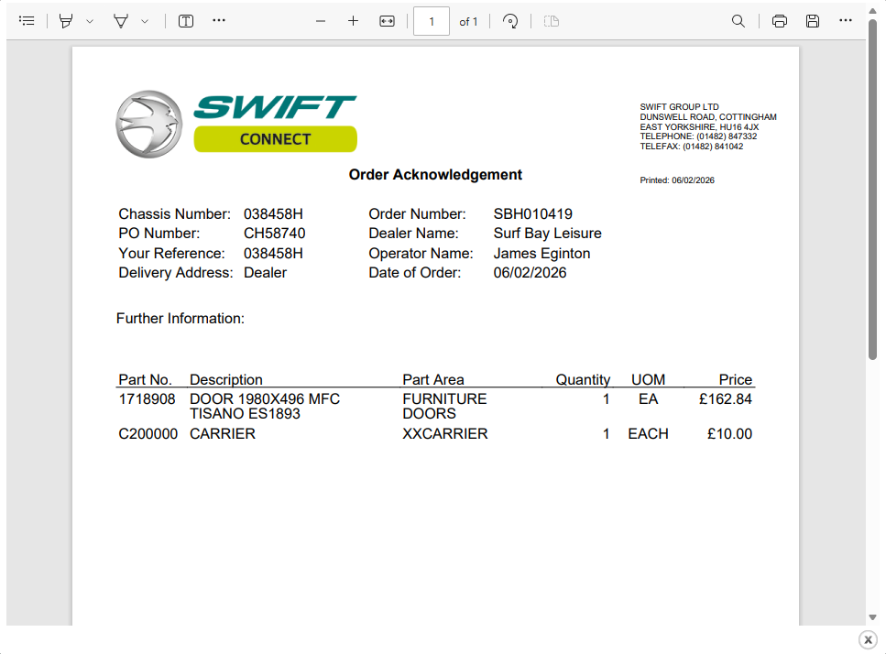Click the Printed: 06/02/2026 text
Viewport: 886px width, 654px height.
point(677,180)
